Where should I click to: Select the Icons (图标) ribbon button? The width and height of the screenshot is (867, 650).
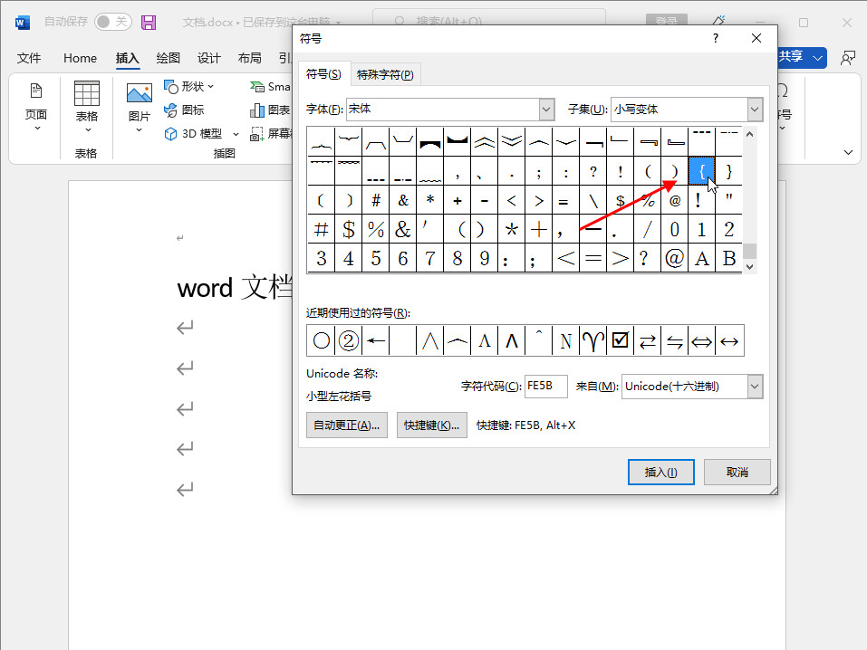[x=184, y=110]
